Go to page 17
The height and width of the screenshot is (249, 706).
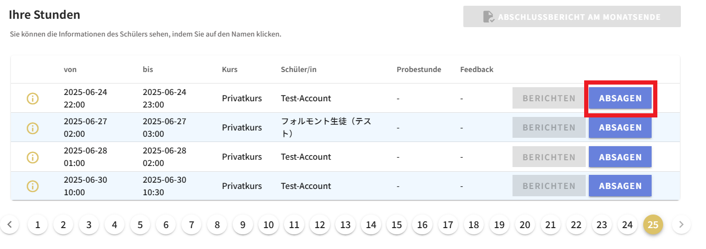pyautogui.click(x=448, y=225)
